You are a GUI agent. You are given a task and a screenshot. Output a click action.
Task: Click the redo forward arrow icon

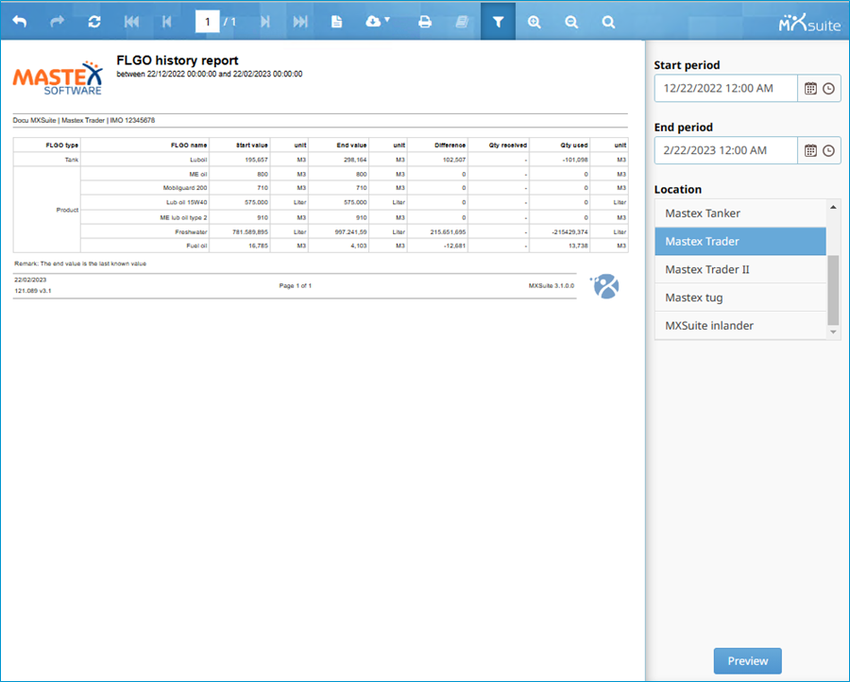click(57, 22)
